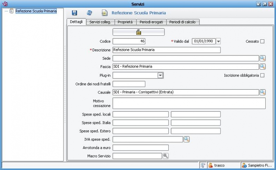Enable the Iscrizione obbligatoria checkbox

[262, 76]
